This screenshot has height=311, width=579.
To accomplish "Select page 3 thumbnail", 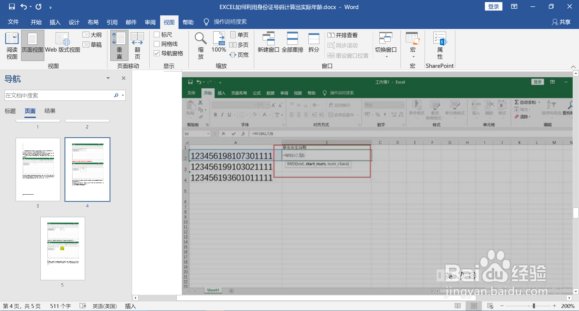I will pyautogui.click(x=38, y=170).
